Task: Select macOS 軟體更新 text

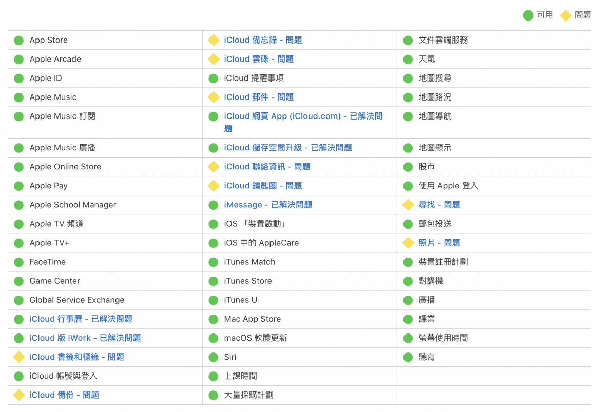Action: click(256, 338)
